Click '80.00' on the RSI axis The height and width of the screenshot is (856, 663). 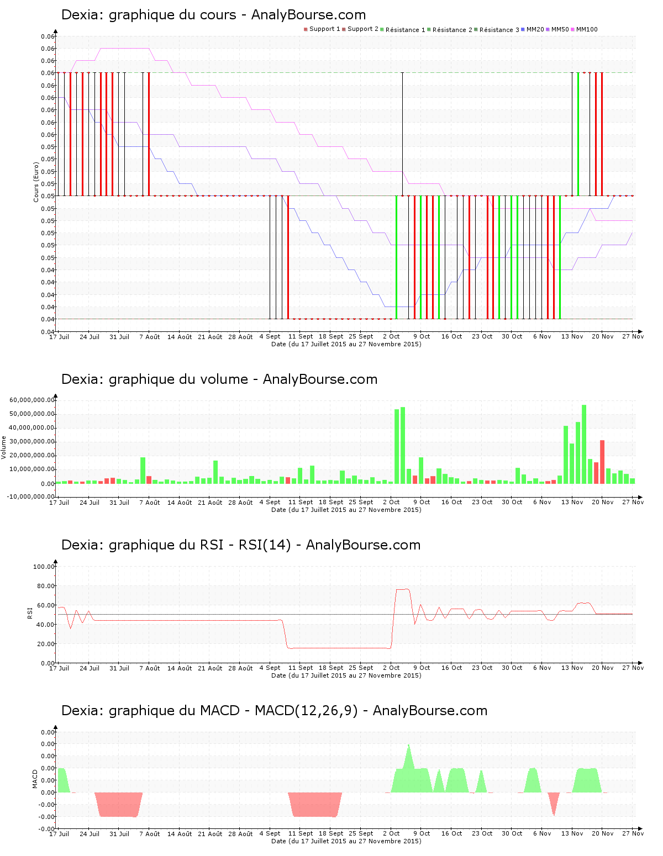tap(45, 585)
